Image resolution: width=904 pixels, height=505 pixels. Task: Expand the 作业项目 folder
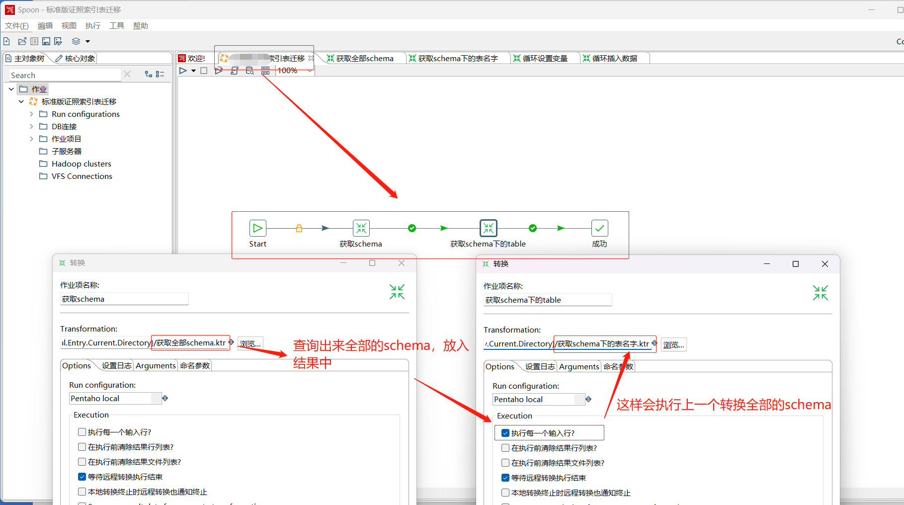[31, 139]
